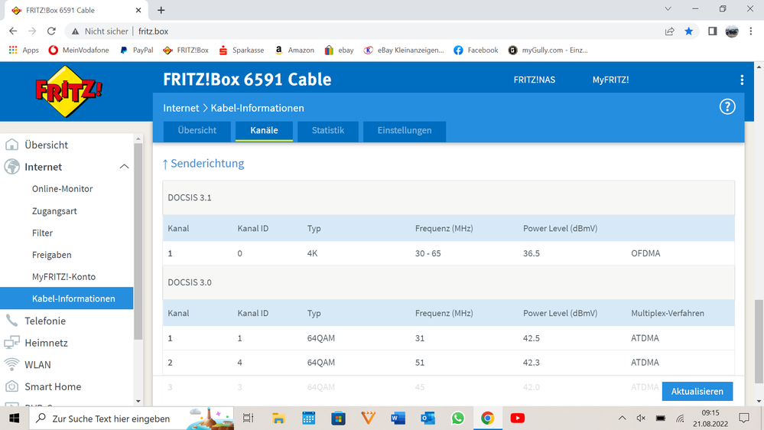Screen dimensions: 764x430
Task: Open the MyFRITZ! header link
Action: 610,80
